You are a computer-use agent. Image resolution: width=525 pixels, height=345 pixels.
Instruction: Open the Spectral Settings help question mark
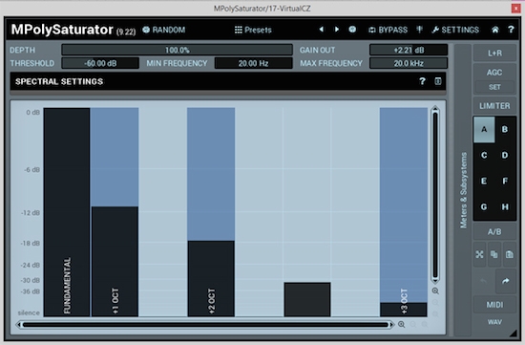coord(422,81)
